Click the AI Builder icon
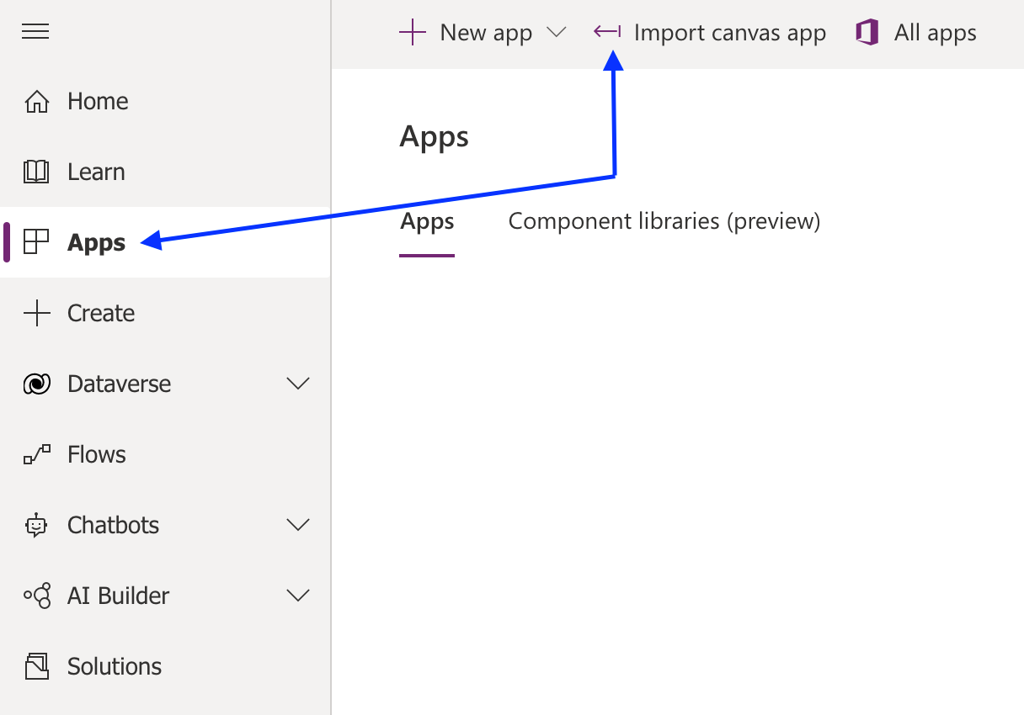The width and height of the screenshot is (1024, 715). click(37, 595)
